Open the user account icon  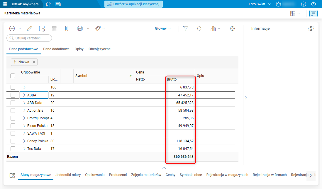click(x=278, y=4)
